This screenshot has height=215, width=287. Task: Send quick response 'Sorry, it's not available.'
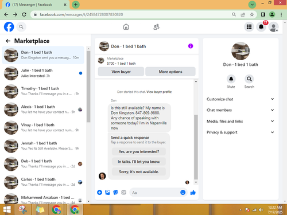point(139,171)
